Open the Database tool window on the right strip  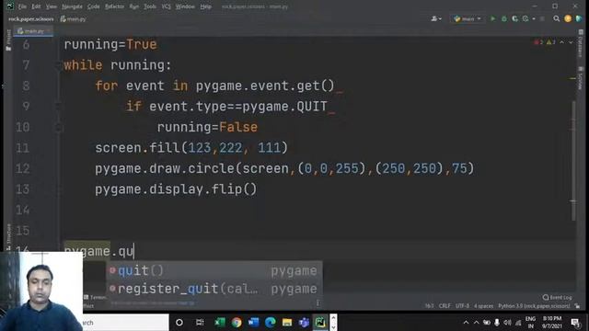coord(581,44)
